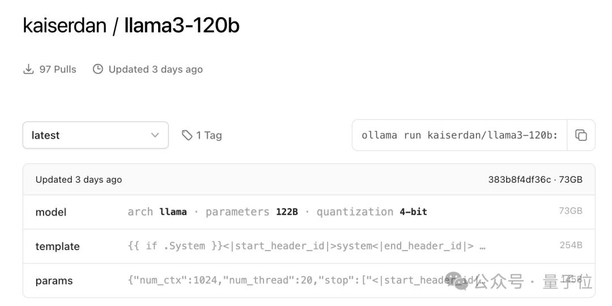Open the template file row
This screenshot has height=306, width=612.
click(x=57, y=247)
